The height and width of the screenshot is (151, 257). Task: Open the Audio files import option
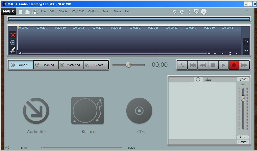tap(36, 110)
